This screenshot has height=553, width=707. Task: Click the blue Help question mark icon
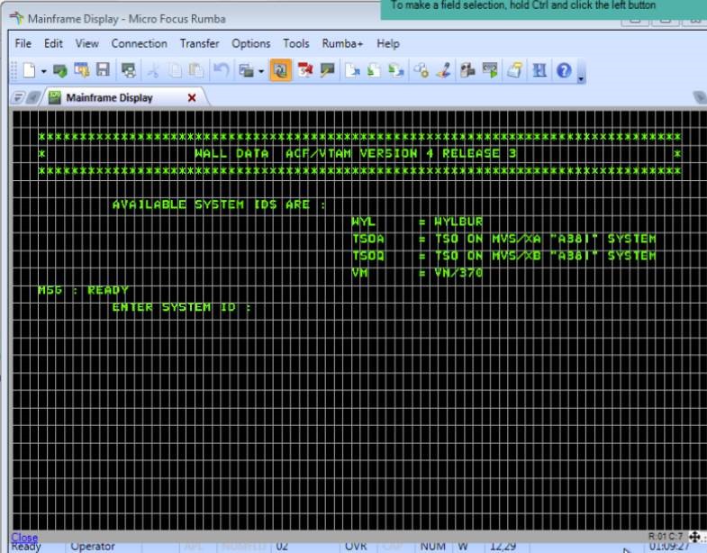[x=564, y=70]
